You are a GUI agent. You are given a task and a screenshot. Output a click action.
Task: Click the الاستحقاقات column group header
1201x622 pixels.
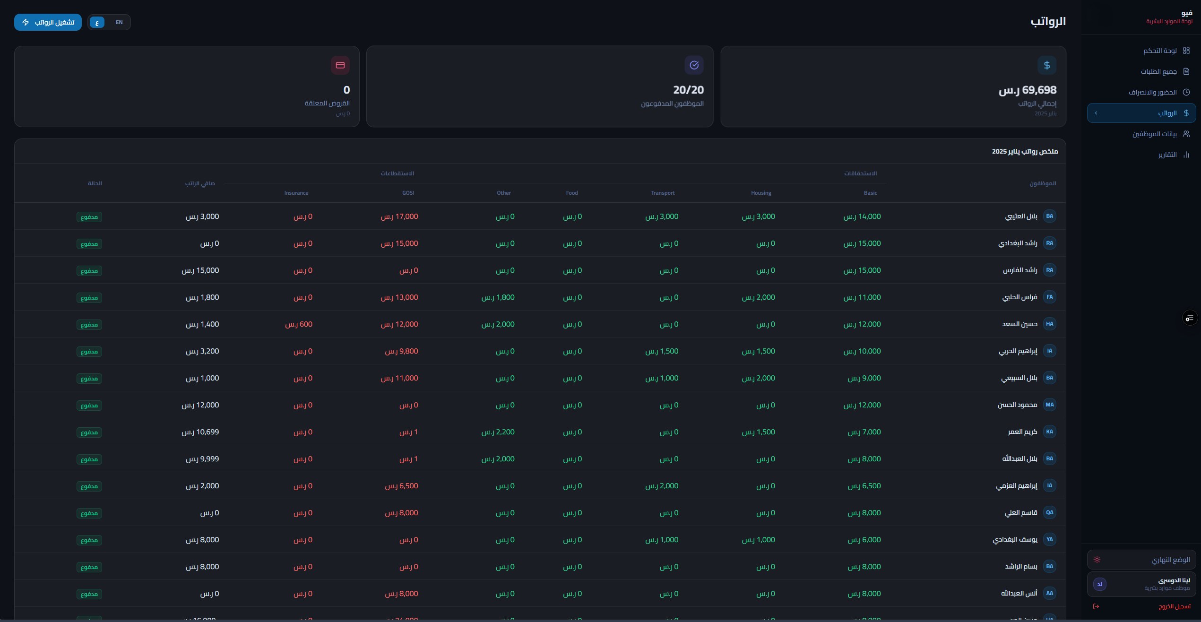pos(860,173)
